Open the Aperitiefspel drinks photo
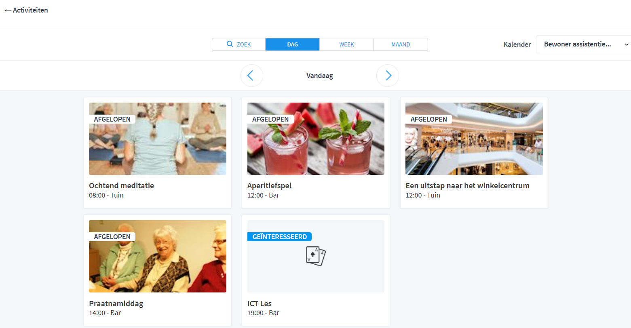Viewport: 631px width, 328px height. coord(316,139)
